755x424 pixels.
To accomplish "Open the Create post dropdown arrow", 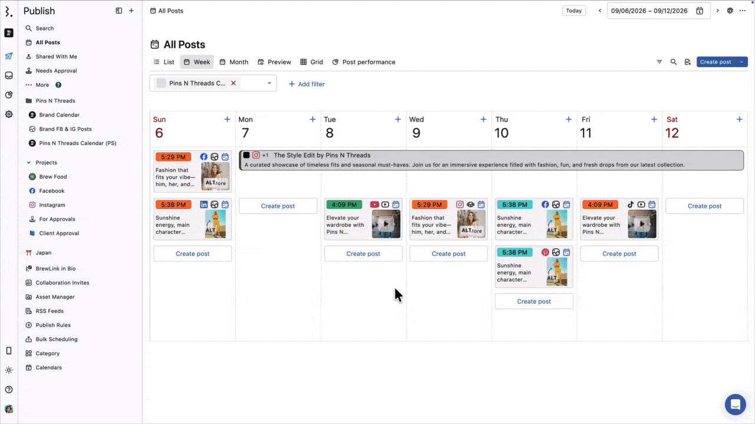I will click(x=741, y=62).
